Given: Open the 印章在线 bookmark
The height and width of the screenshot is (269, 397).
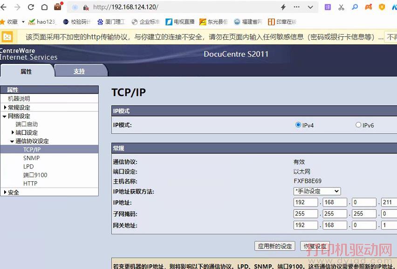Looking at the screenshot, I should pyautogui.click(x=282, y=22).
